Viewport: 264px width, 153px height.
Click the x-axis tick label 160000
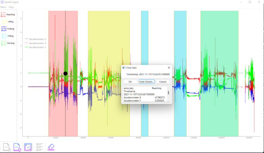tap(249, 138)
